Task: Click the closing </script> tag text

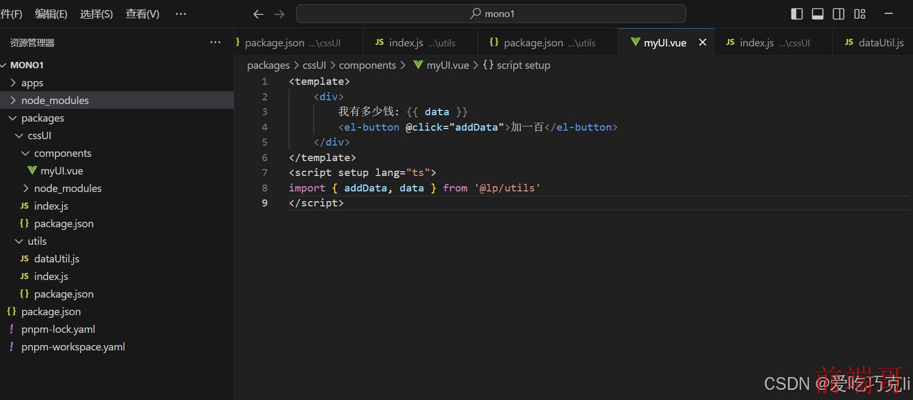Action: (x=316, y=203)
